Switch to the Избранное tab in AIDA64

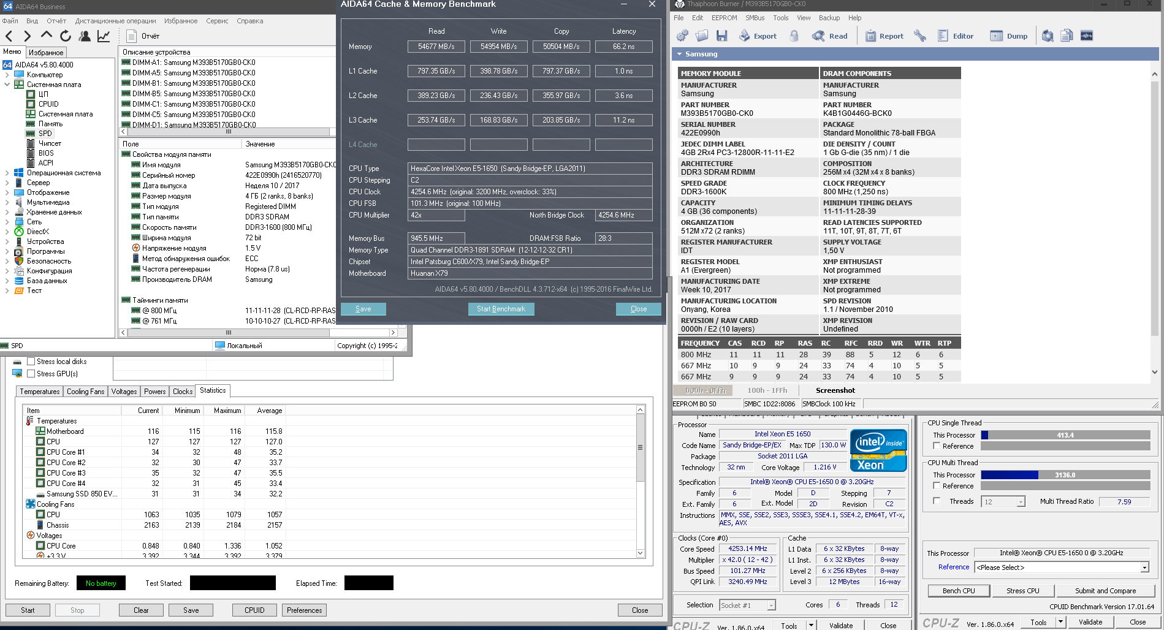[x=46, y=53]
